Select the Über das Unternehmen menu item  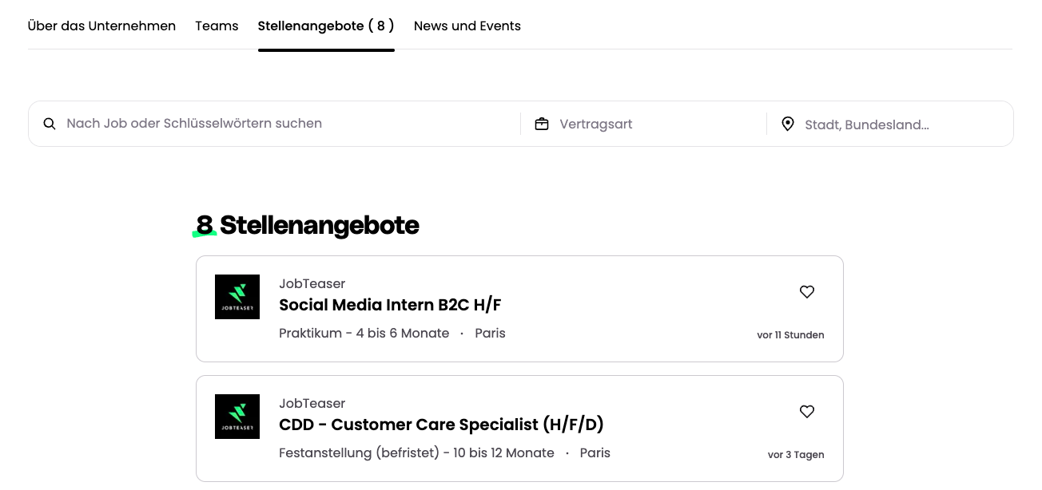click(101, 26)
